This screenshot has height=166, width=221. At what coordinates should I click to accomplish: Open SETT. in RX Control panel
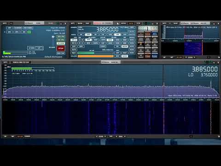pos(73,24)
